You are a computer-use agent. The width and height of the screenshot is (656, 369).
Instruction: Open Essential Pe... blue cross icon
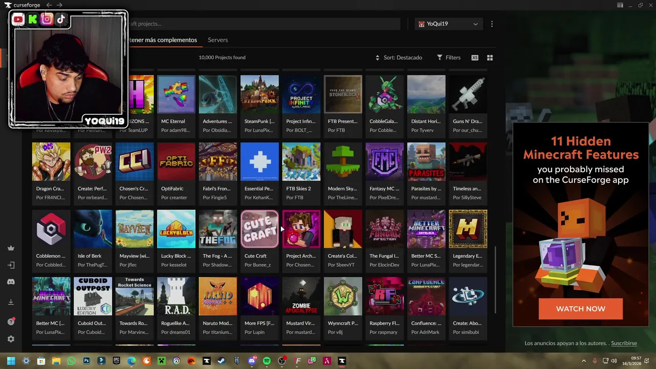tap(260, 161)
